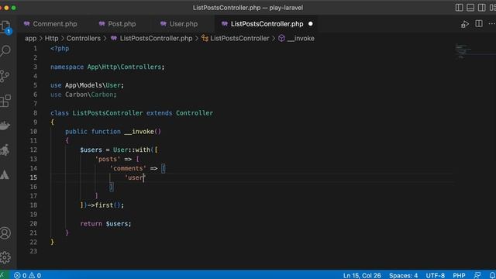Image resolution: width=496 pixels, height=279 pixels.
Task: Split the editor to the right
Action: click(x=479, y=24)
